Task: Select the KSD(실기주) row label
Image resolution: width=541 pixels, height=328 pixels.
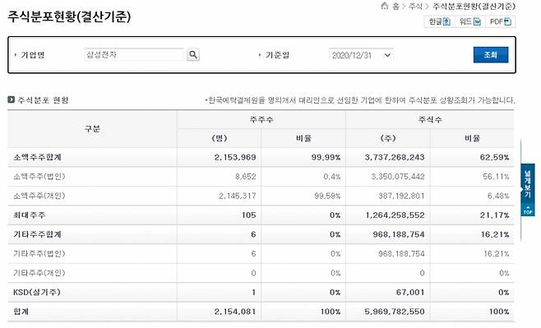Action: (x=36, y=293)
